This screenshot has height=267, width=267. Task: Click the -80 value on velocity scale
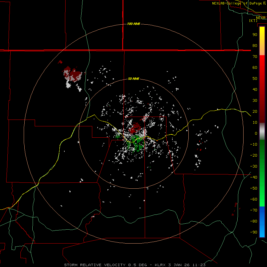[254, 221]
